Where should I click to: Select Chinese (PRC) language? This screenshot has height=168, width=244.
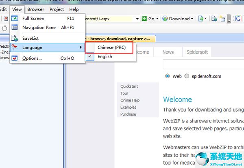click(109, 47)
